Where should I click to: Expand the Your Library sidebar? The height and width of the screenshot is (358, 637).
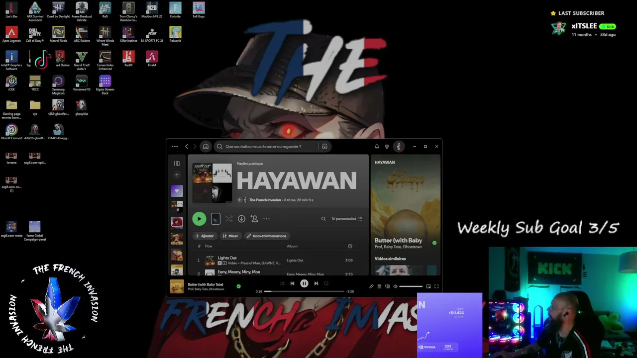[177, 163]
